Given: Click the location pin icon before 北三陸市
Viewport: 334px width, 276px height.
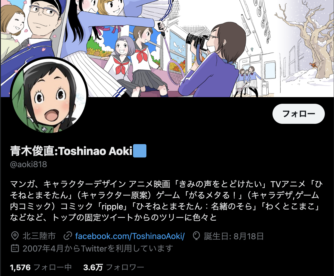Looking at the screenshot, I should tap(14, 236).
